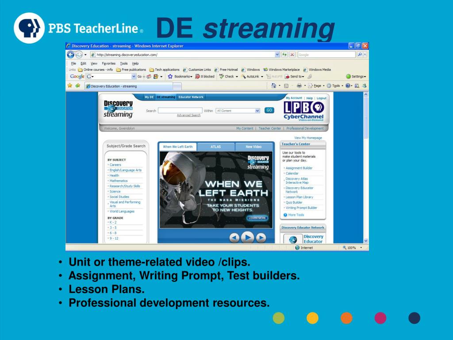Click the 8 blocked popup icon
The width and height of the screenshot is (453, 340).
point(198,76)
